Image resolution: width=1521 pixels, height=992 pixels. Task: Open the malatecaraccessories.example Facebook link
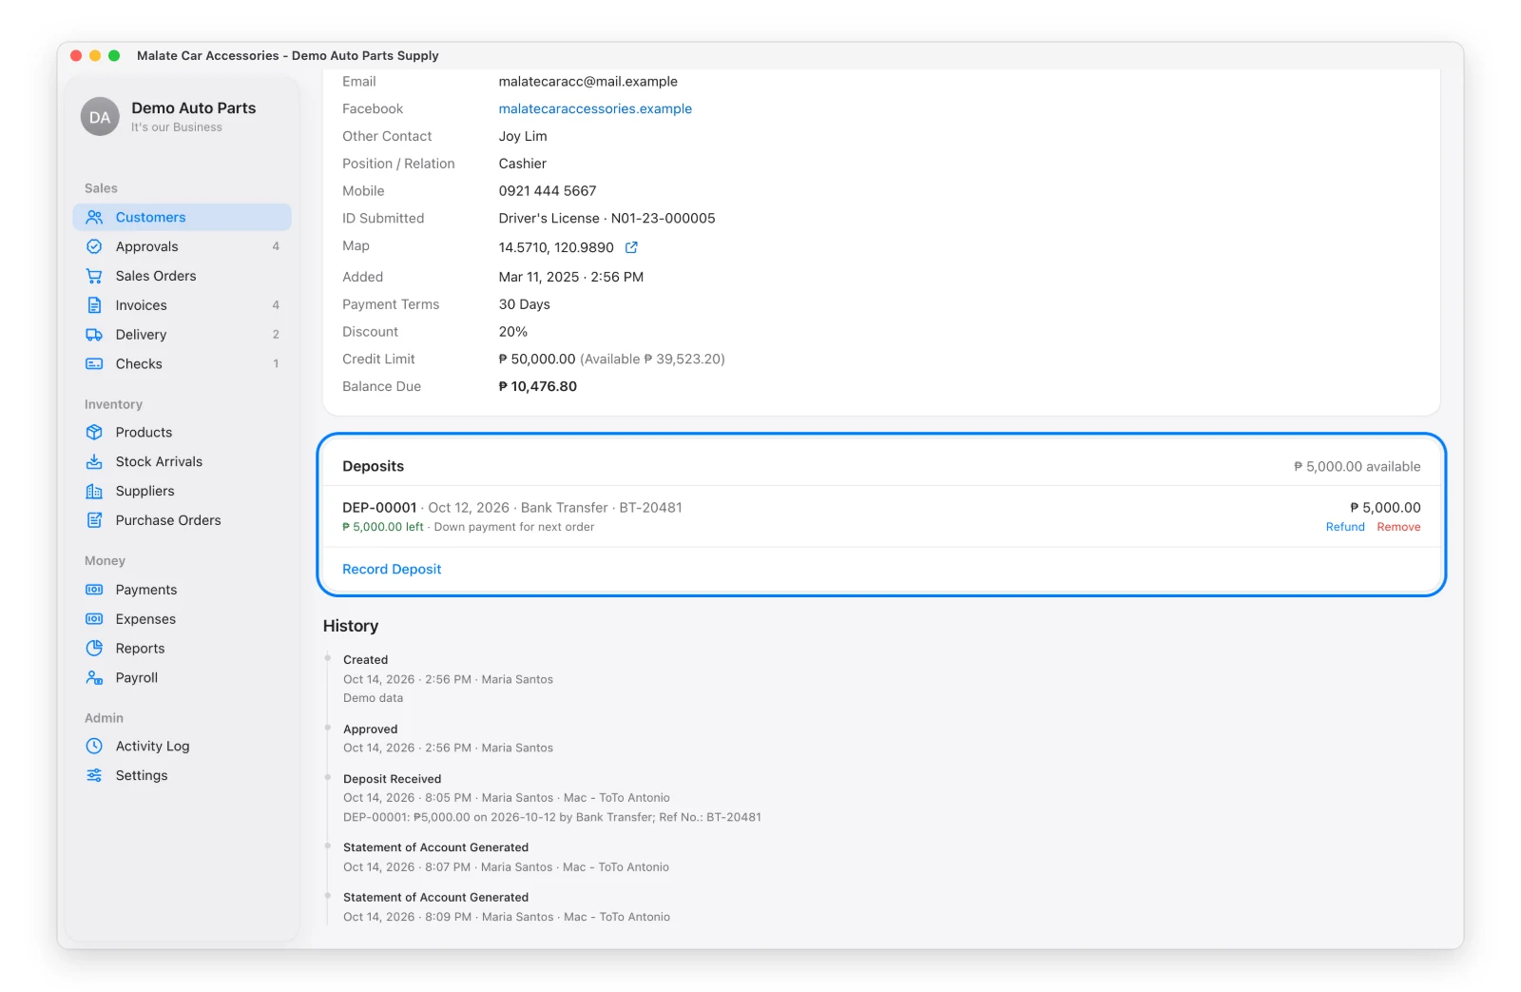click(x=595, y=109)
